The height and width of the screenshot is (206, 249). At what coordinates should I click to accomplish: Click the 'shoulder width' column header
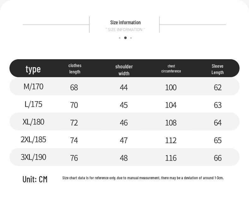pyautogui.click(x=124, y=70)
